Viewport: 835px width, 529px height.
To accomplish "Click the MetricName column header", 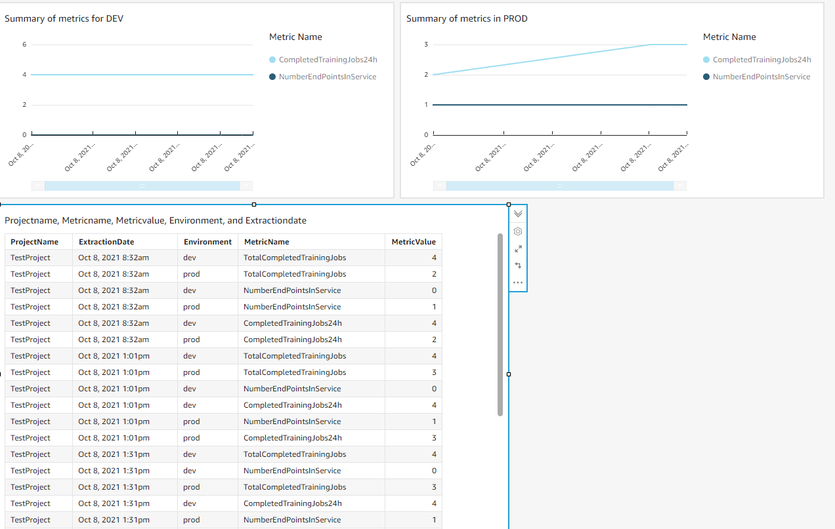I will click(267, 242).
